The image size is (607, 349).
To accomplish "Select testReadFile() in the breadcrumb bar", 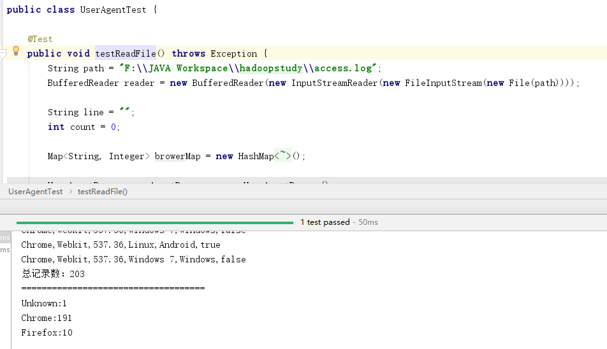I will click(102, 192).
